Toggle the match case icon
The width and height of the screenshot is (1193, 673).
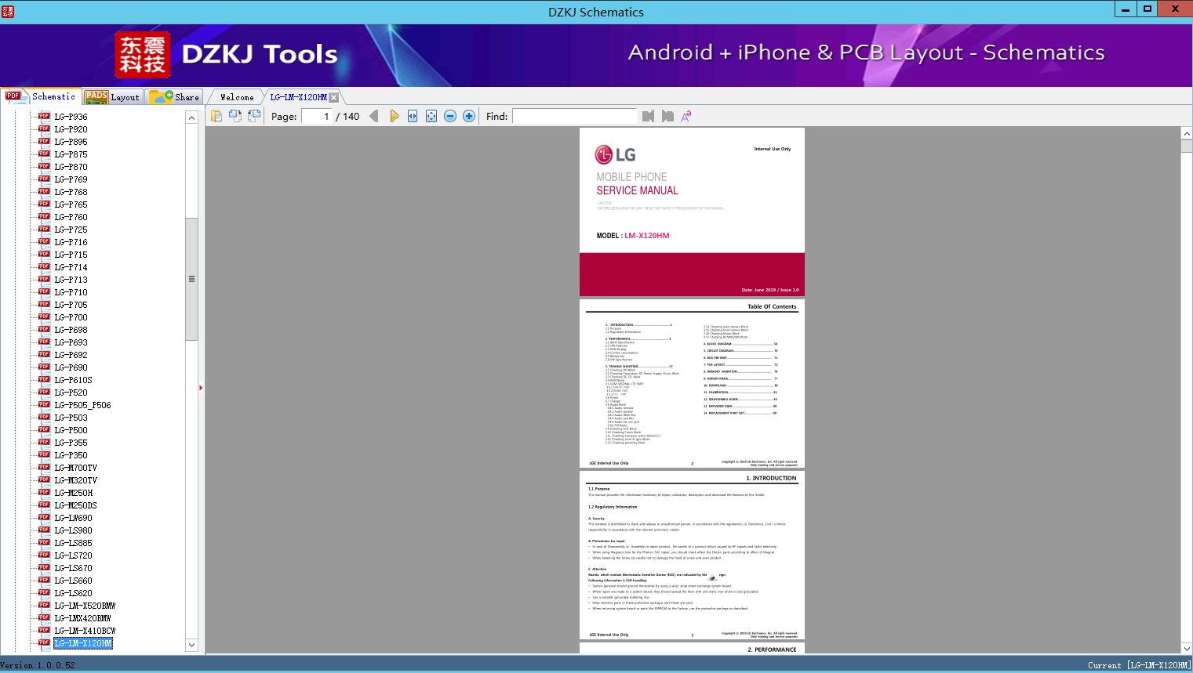(x=686, y=116)
